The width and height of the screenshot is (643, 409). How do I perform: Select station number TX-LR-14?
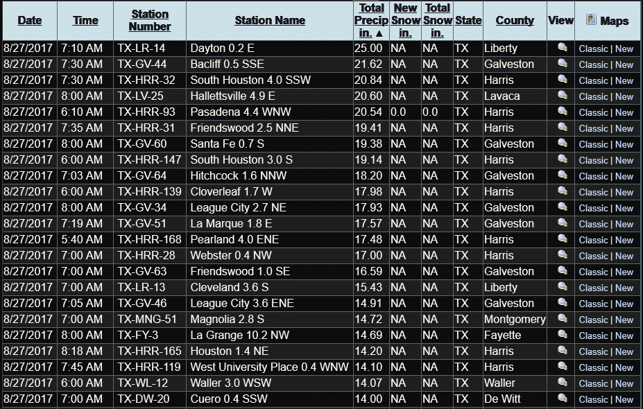(x=141, y=49)
